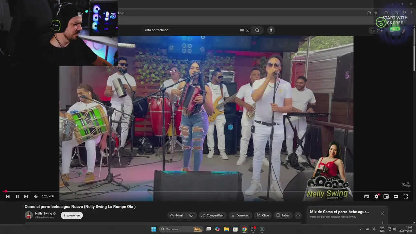Click install app icon in address bar
416x234 pixels.
point(369,13)
